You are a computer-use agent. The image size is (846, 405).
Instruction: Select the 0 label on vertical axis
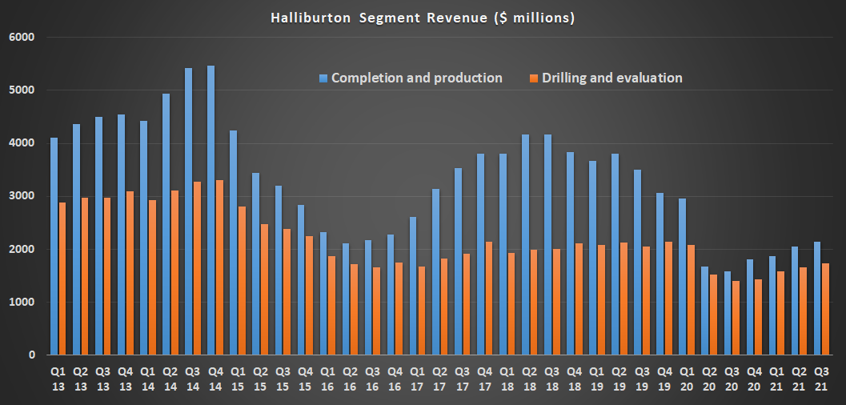point(33,355)
